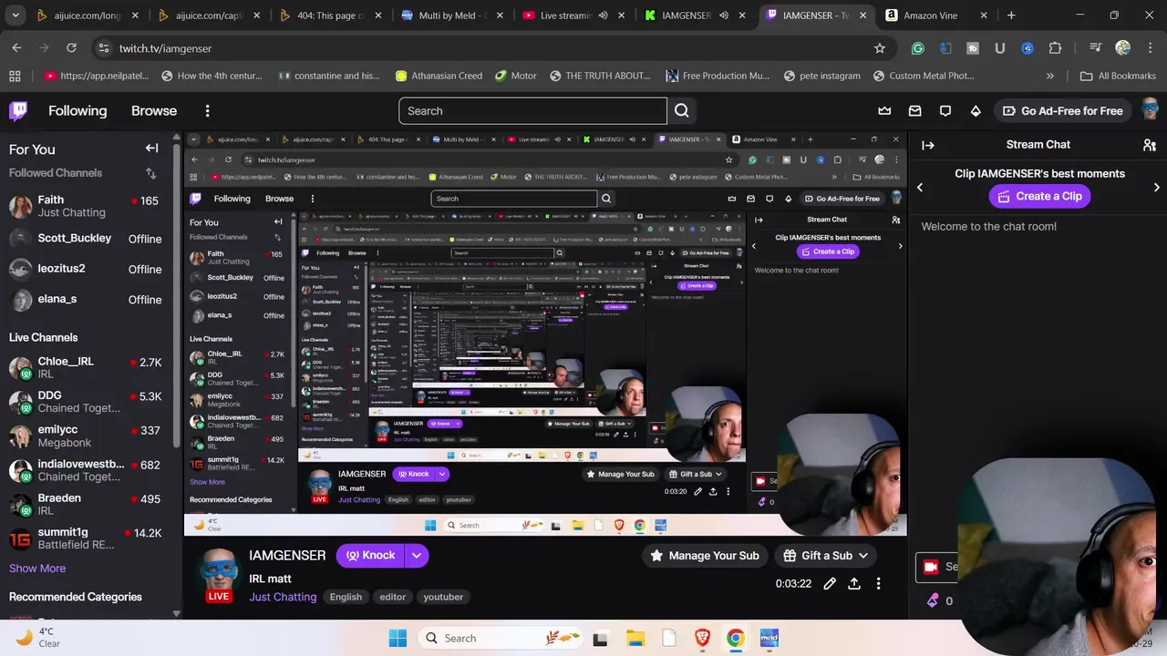Open the Whispers speech bubble icon
The width and height of the screenshot is (1167, 656).
click(945, 111)
